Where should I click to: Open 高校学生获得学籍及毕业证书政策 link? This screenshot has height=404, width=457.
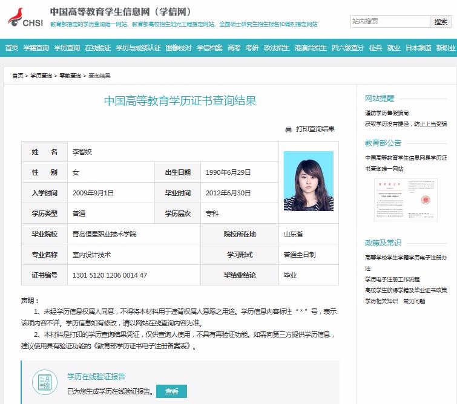point(406,290)
